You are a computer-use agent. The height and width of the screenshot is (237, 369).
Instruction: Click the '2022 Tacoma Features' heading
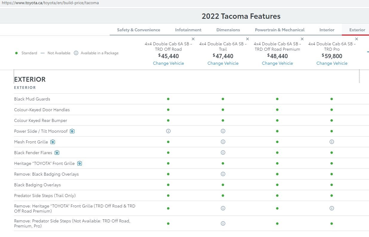[x=241, y=16]
